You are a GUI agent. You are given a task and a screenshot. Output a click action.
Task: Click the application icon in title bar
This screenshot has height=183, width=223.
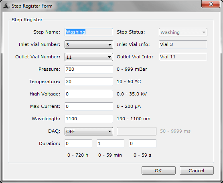click(x=6, y=6)
